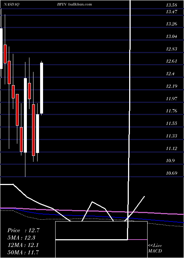Click the 13.04 price axis label

click(x=171, y=36)
